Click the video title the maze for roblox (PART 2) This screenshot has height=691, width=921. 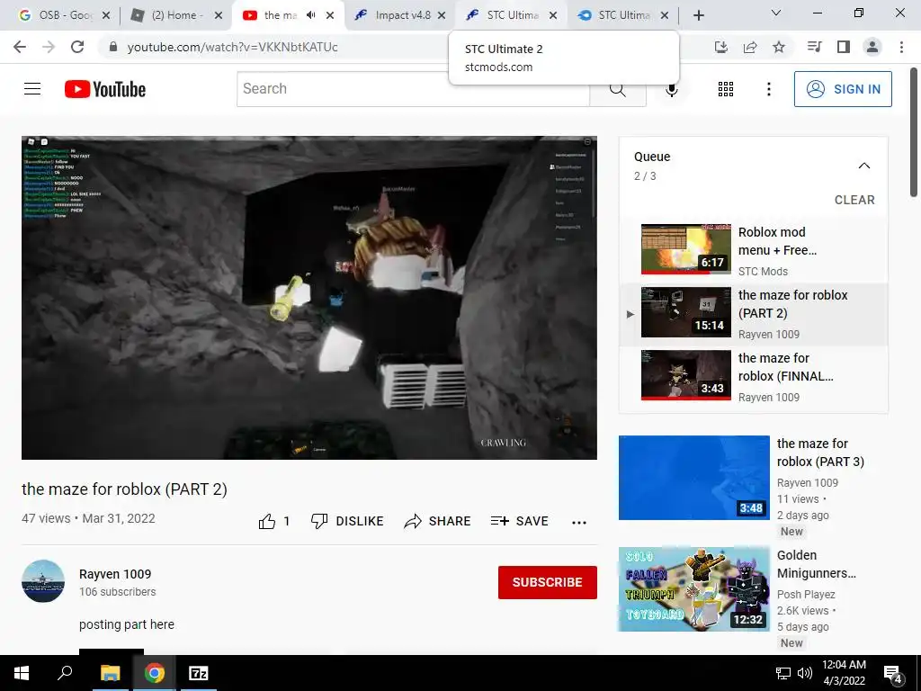coord(124,489)
